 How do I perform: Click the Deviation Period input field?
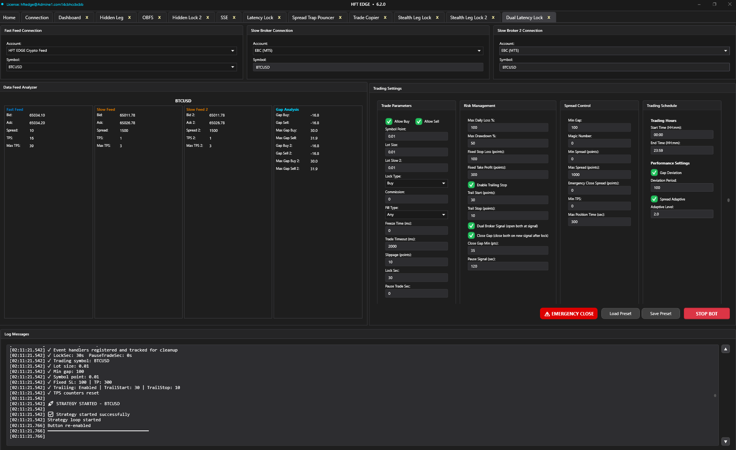tap(682, 188)
